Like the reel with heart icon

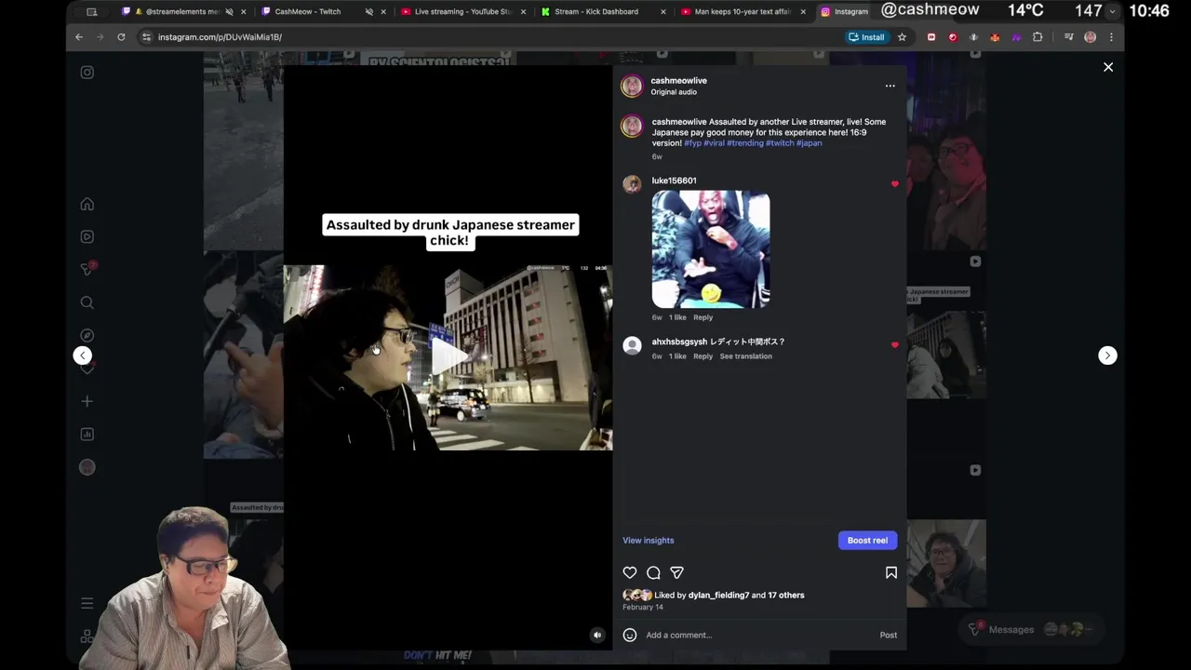click(x=630, y=572)
